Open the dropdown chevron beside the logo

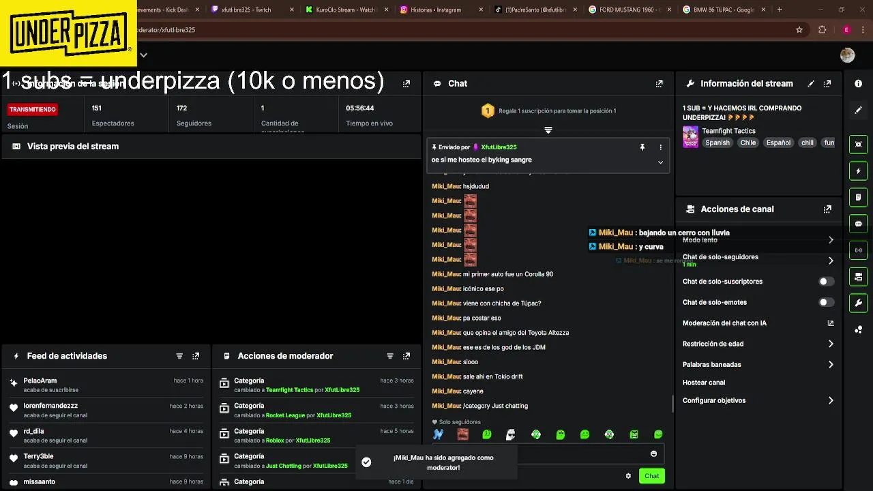click(x=143, y=55)
